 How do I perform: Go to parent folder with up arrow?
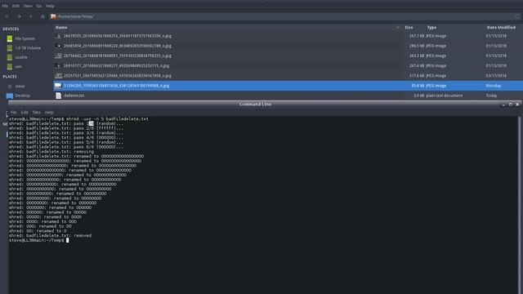[x=31, y=16]
